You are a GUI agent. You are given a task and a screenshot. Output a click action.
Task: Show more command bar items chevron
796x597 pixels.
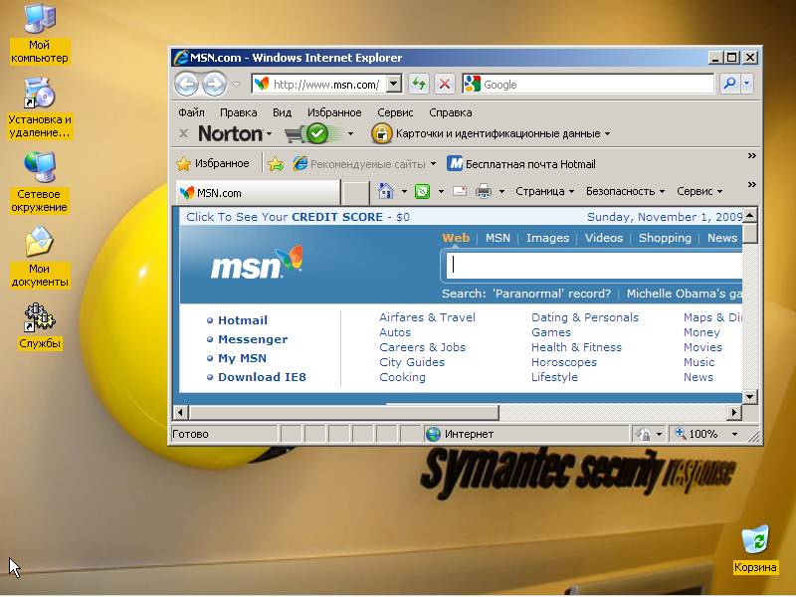point(752,184)
